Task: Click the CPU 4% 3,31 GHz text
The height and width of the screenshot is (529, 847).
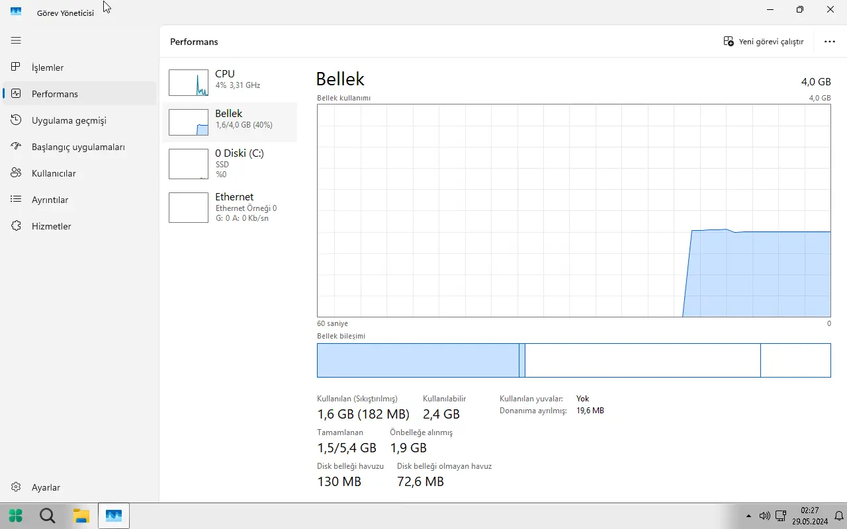Action: point(238,85)
